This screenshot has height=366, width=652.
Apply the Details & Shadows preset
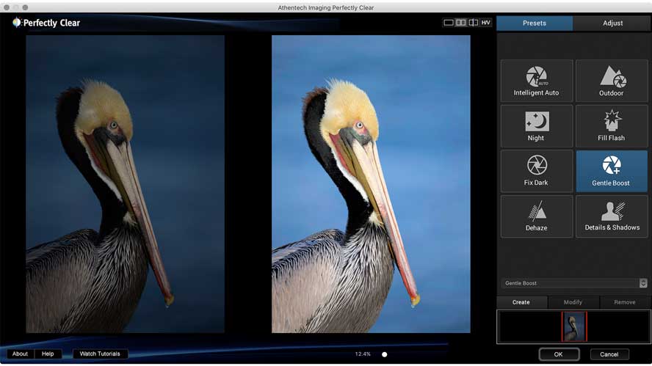coord(611,216)
